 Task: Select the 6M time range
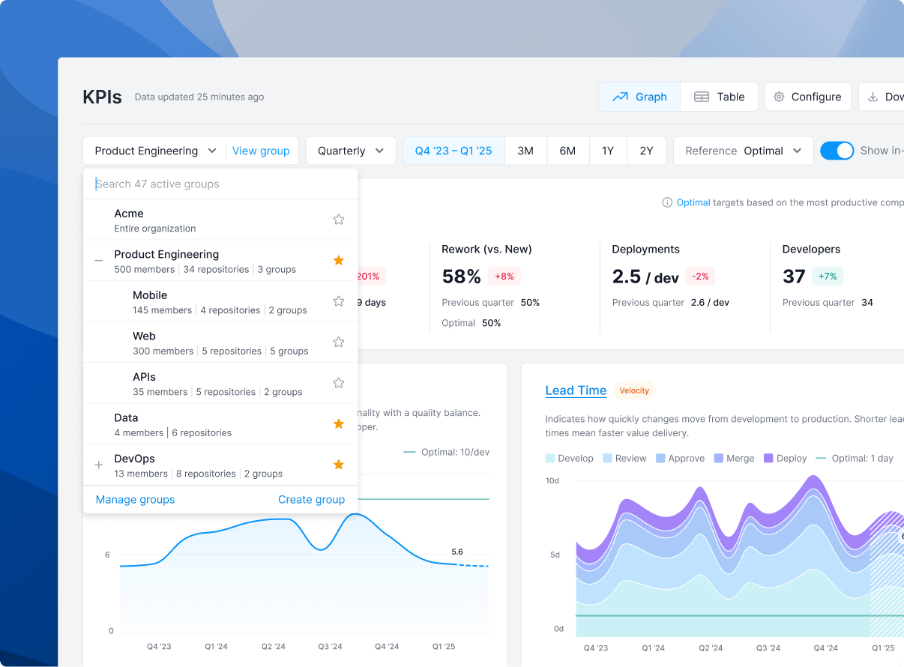(567, 151)
